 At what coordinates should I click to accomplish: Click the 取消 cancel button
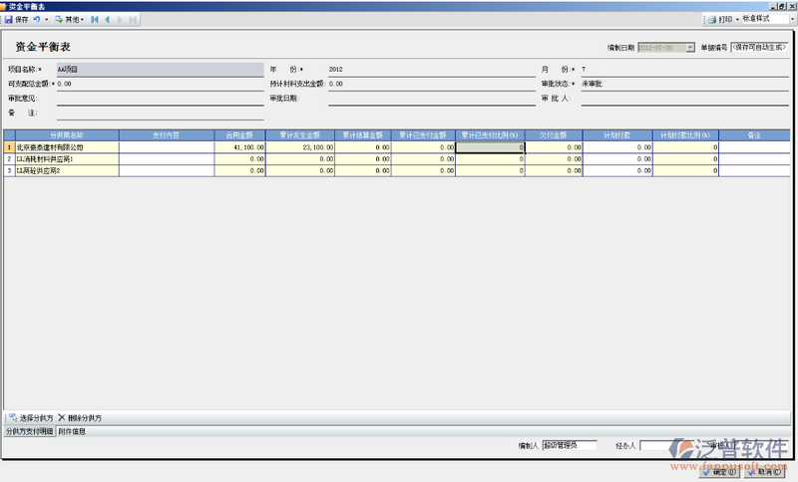764,472
